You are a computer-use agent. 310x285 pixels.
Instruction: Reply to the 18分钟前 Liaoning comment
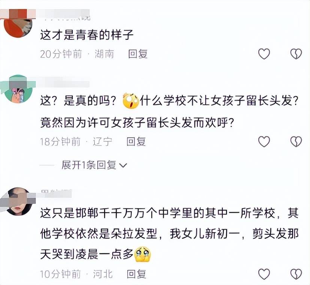click(136, 141)
